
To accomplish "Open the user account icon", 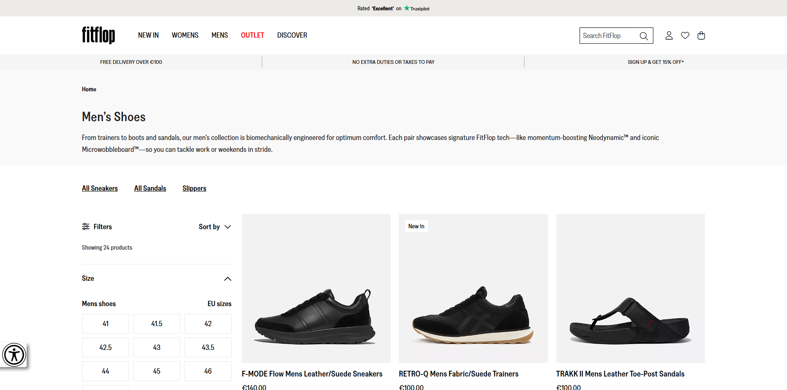I will point(669,36).
